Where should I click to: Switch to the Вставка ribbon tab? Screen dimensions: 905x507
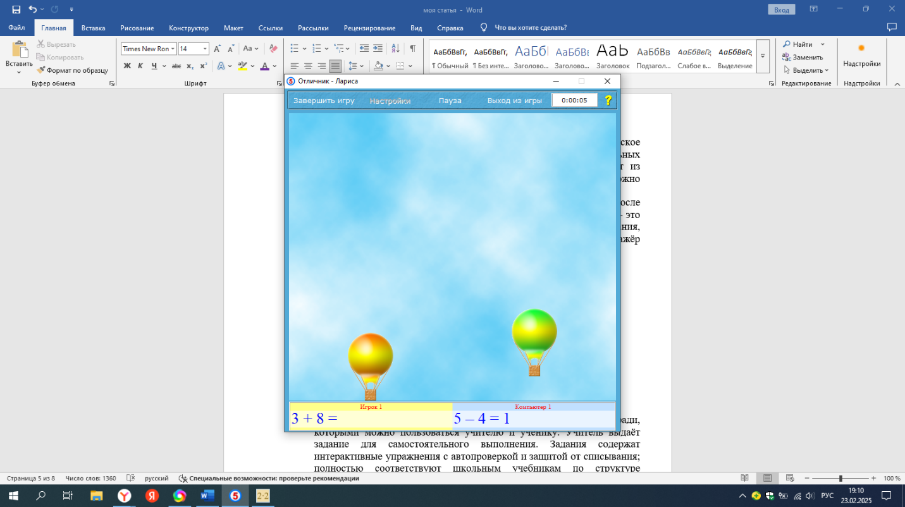pos(93,28)
